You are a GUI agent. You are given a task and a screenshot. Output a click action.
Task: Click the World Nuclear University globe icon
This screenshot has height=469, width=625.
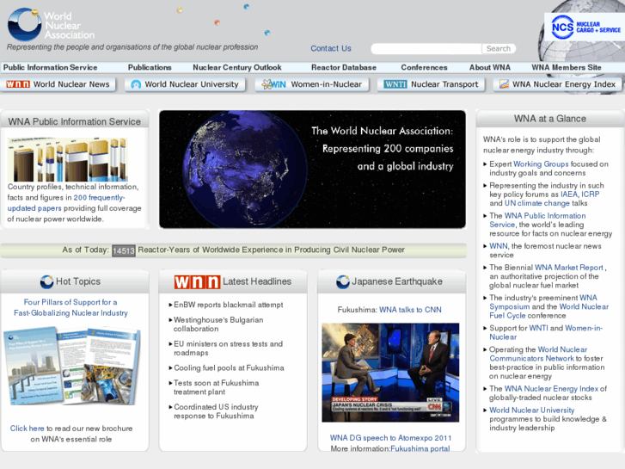click(136, 84)
